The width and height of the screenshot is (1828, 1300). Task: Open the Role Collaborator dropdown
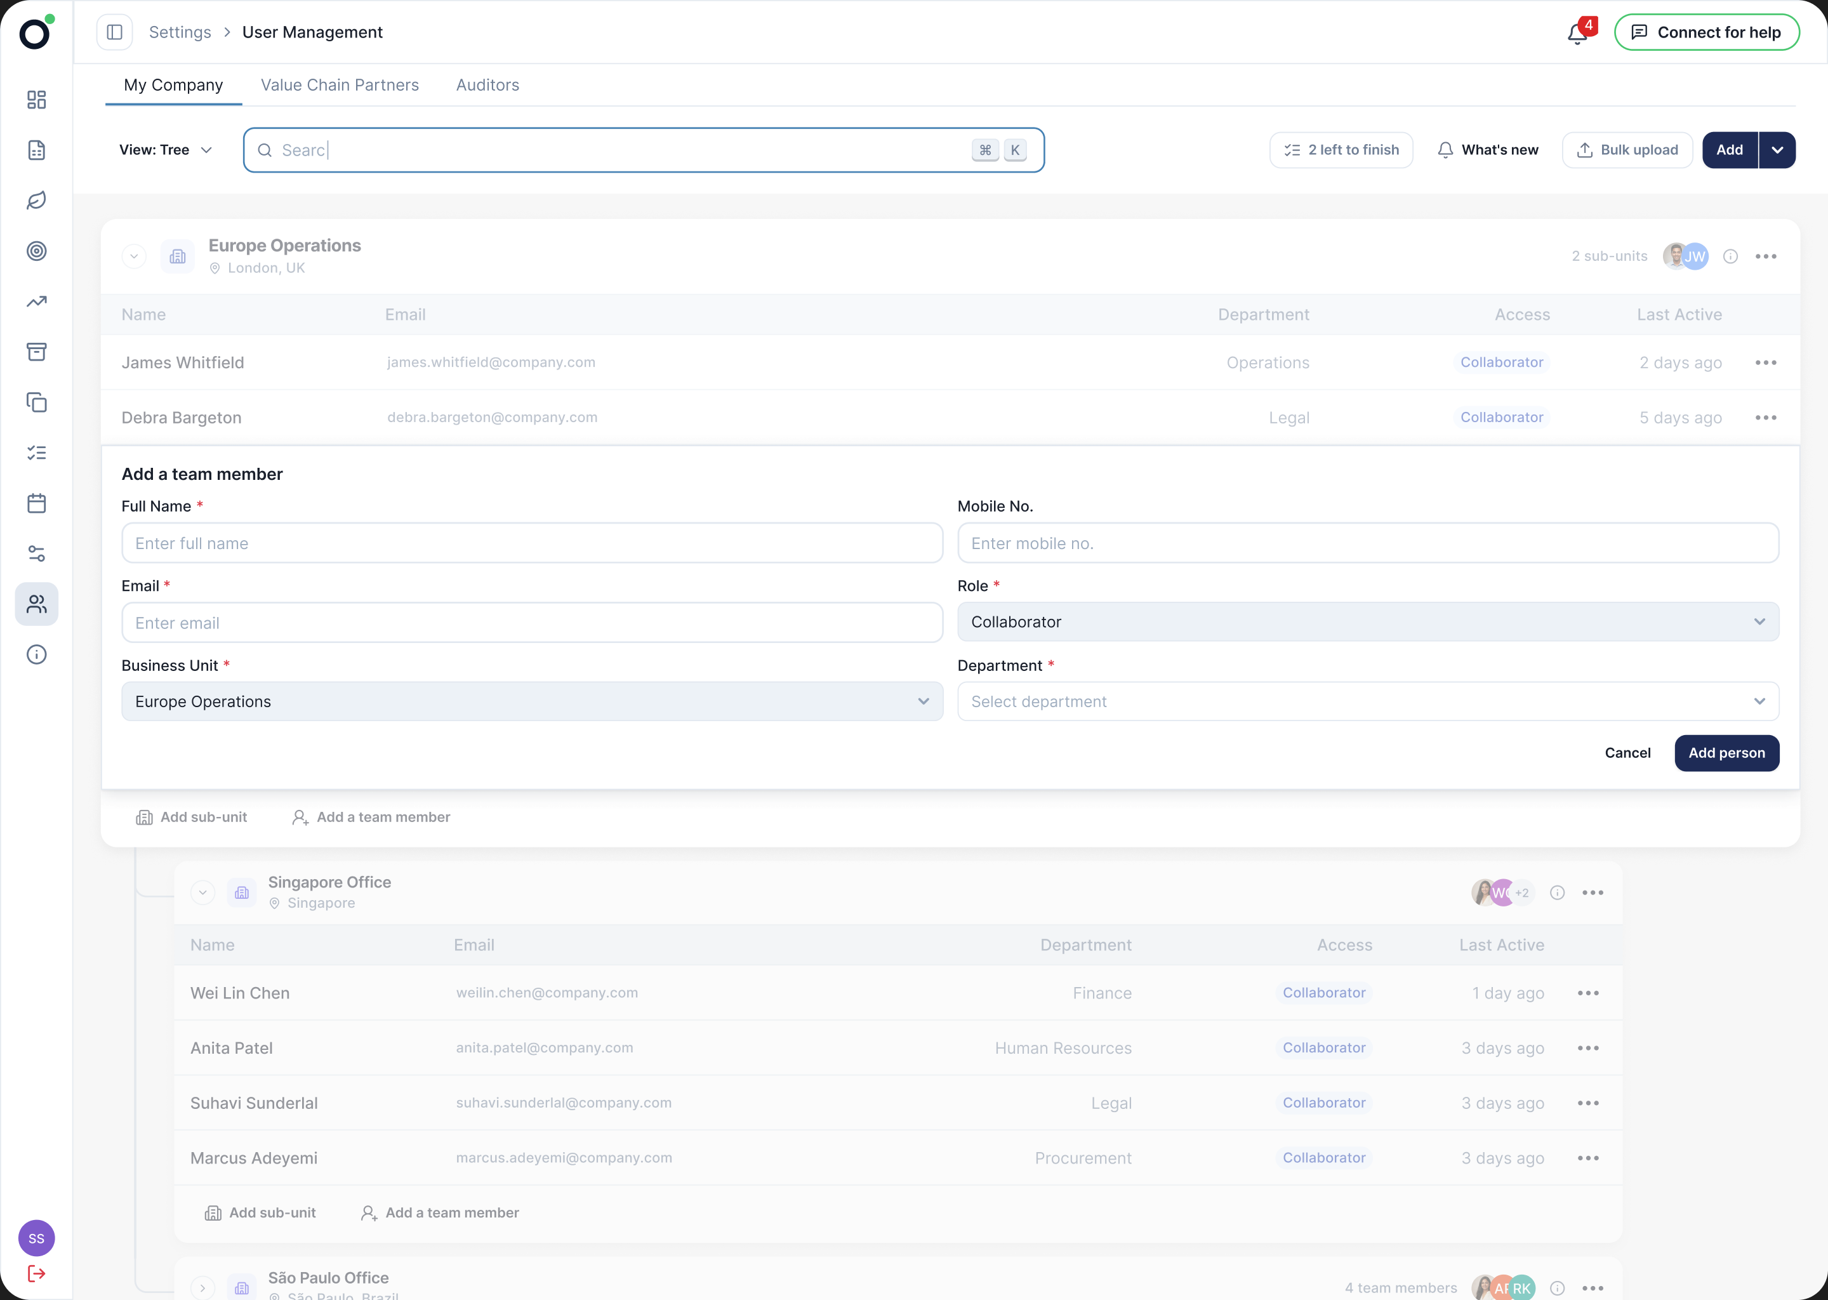click(x=1368, y=622)
